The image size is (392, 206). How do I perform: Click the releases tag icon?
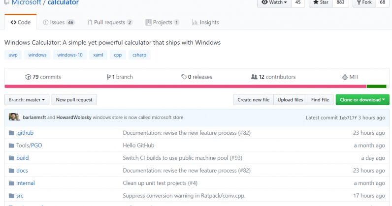point(184,77)
